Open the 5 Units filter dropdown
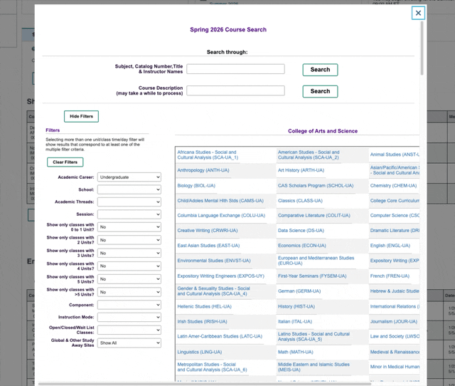The width and height of the screenshot is (455, 386). coord(129,279)
